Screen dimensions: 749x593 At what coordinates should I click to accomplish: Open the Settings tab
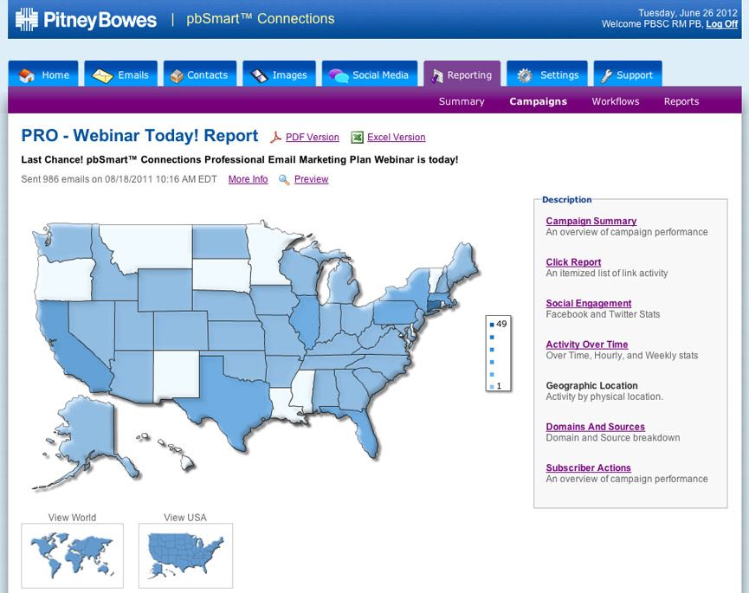point(547,74)
